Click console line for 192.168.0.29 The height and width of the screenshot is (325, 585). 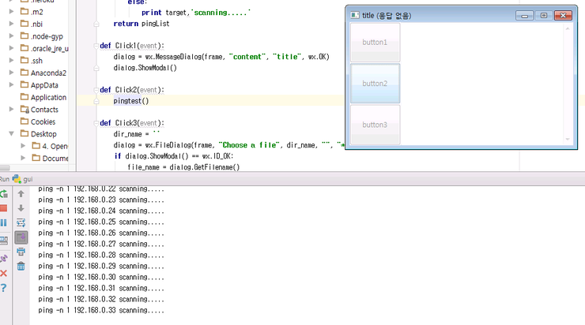101,266
